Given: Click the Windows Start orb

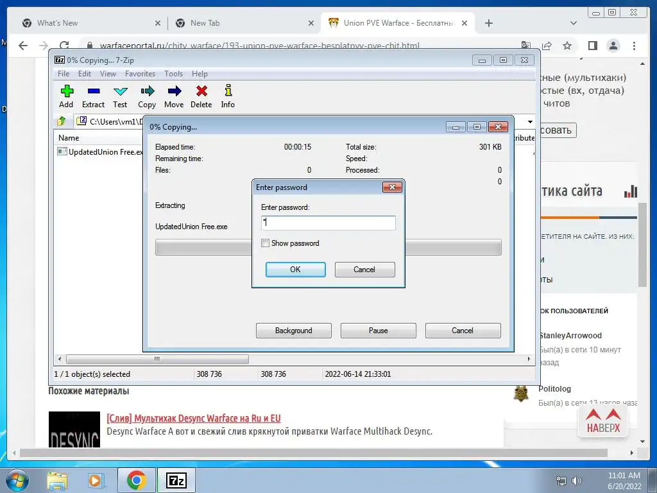Looking at the screenshot, I should [x=17, y=480].
